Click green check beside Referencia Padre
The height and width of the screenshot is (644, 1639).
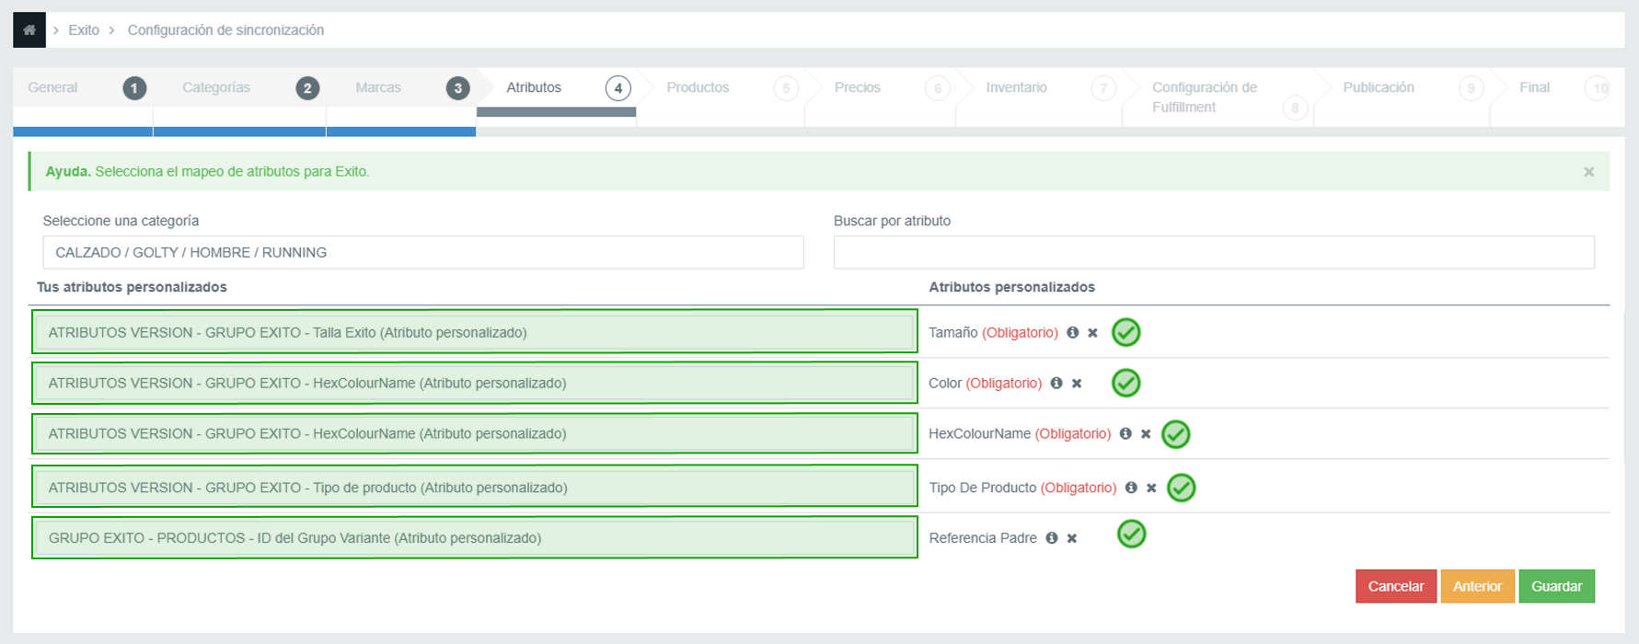pos(1132,534)
